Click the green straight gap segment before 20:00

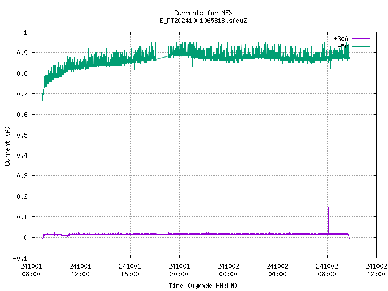coord(162,58)
